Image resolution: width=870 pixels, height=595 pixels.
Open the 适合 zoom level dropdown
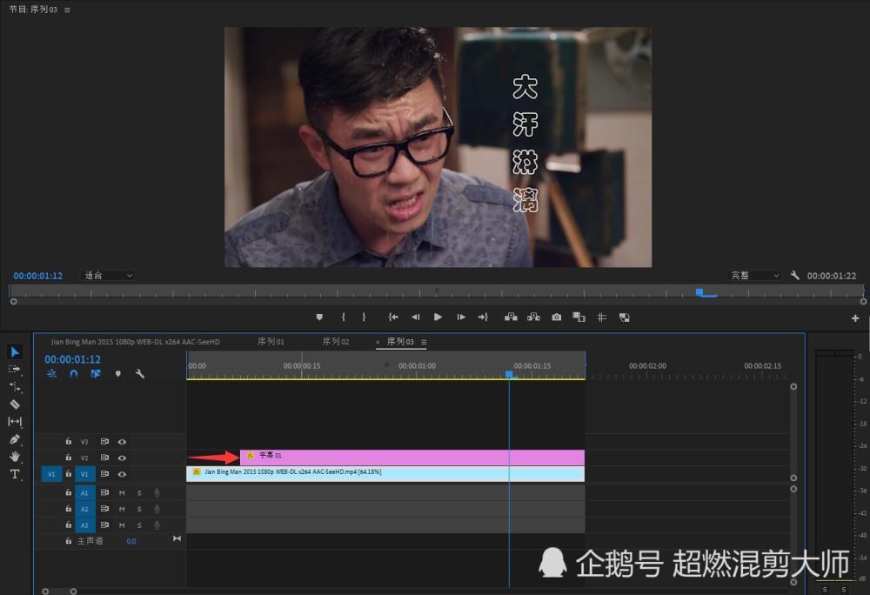click(x=108, y=276)
